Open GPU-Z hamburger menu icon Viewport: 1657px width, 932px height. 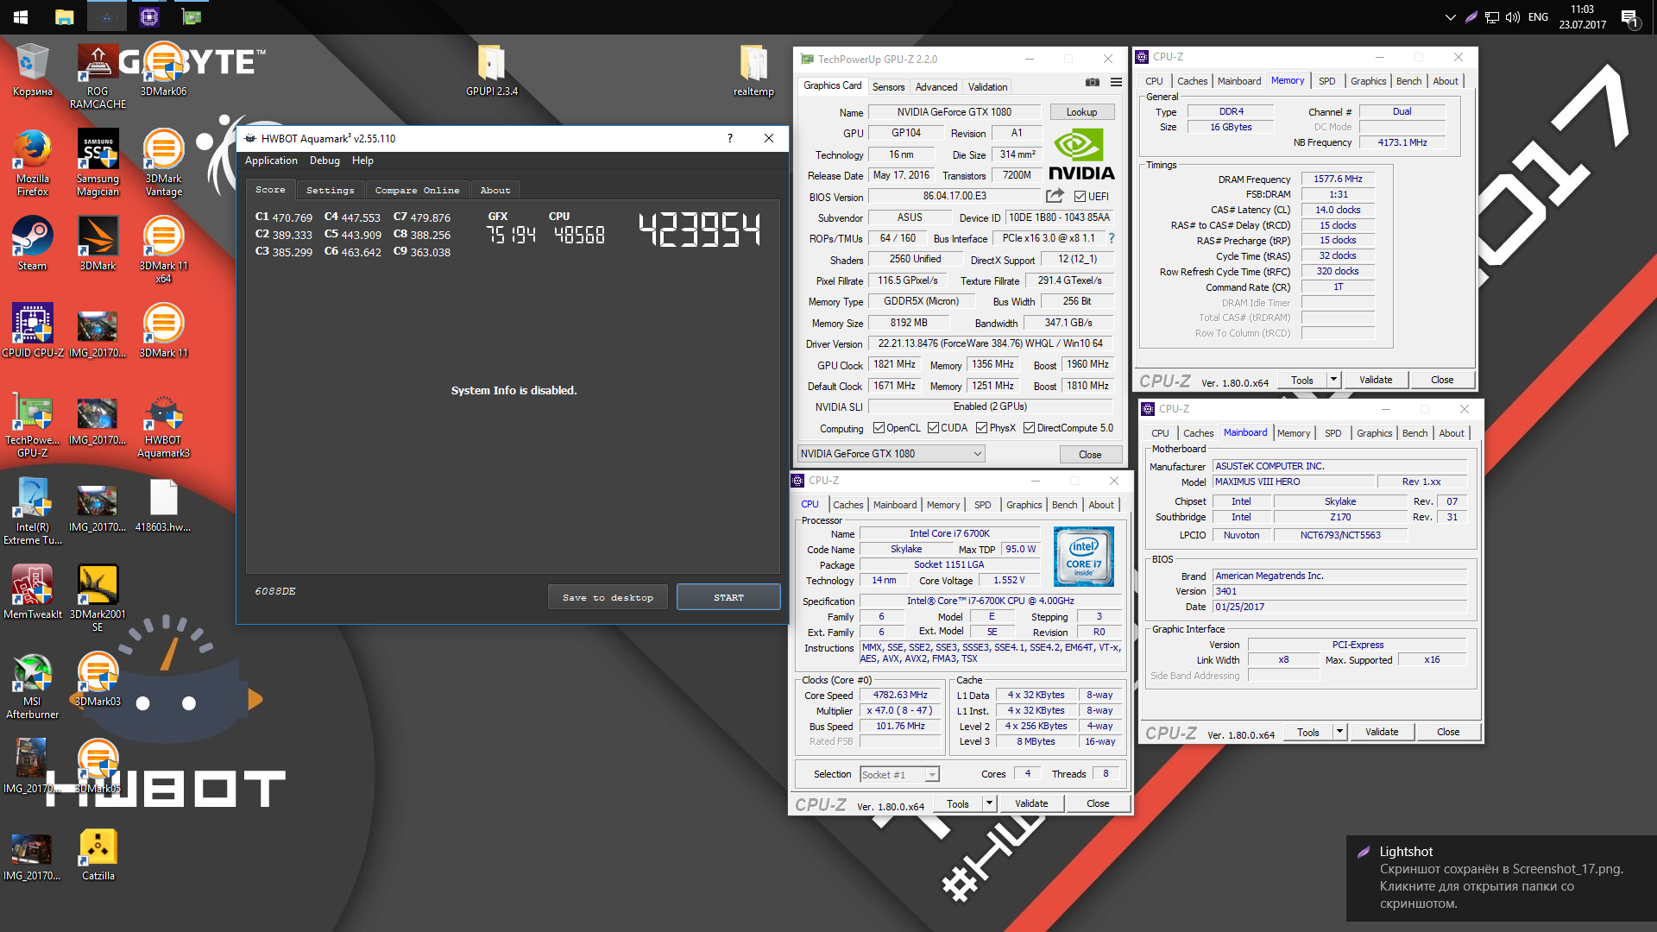point(1116,83)
